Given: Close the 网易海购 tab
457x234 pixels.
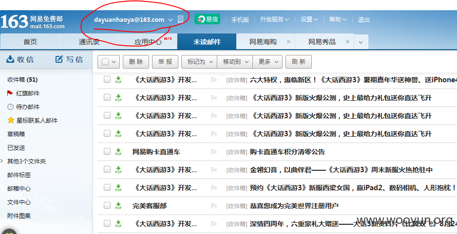Looking at the screenshot, I should pyautogui.click(x=288, y=42).
